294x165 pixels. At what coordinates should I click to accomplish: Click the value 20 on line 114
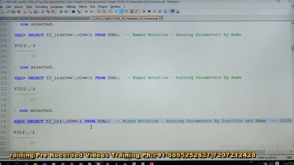click(x=33, y=100)
